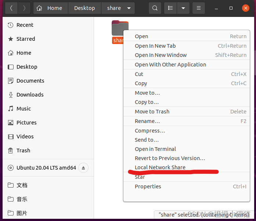Open Trash in the sidebar
The height and width of the screenshot is (221, 256).
48,151
